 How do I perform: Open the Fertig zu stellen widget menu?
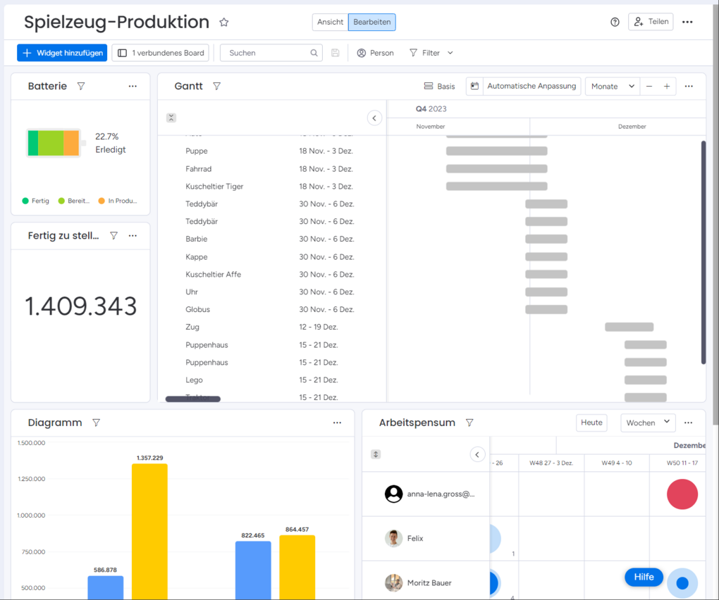click(x=133, y=235)
